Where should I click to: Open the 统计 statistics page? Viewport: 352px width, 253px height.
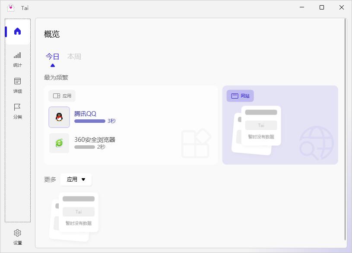pyautogui.click(x=17, y=59)
